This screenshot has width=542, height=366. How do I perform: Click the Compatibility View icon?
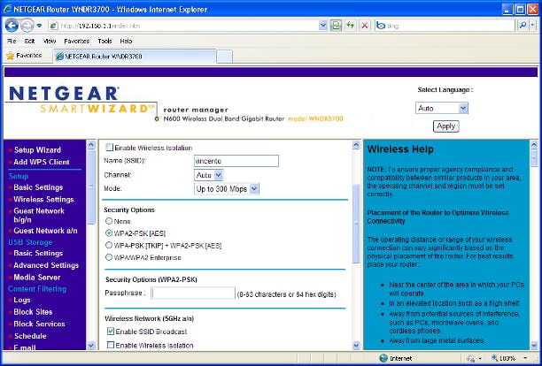point(336,26)
